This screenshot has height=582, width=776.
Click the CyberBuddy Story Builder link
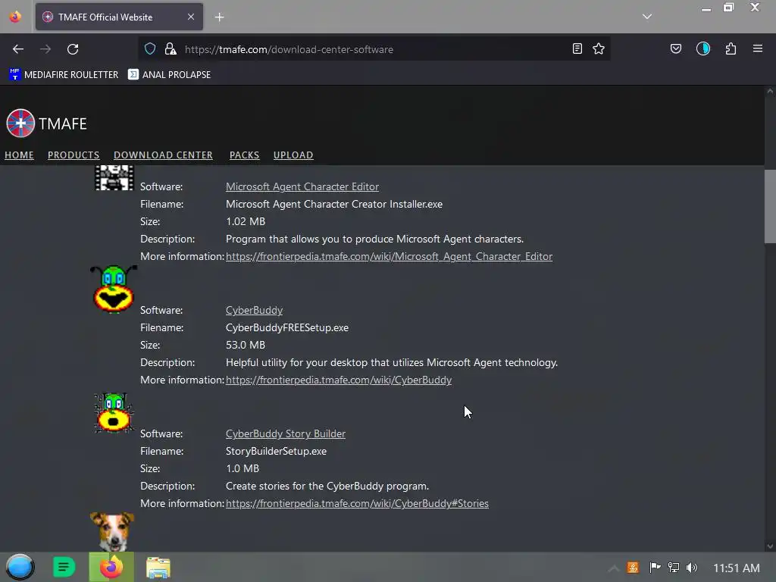(286, 433)
